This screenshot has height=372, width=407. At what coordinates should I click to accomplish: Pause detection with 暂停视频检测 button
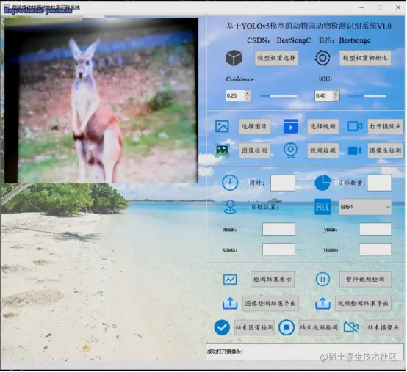click(365, 280)
